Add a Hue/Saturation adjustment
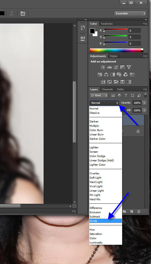The image size is (151, 264). (x=100, y=74)
